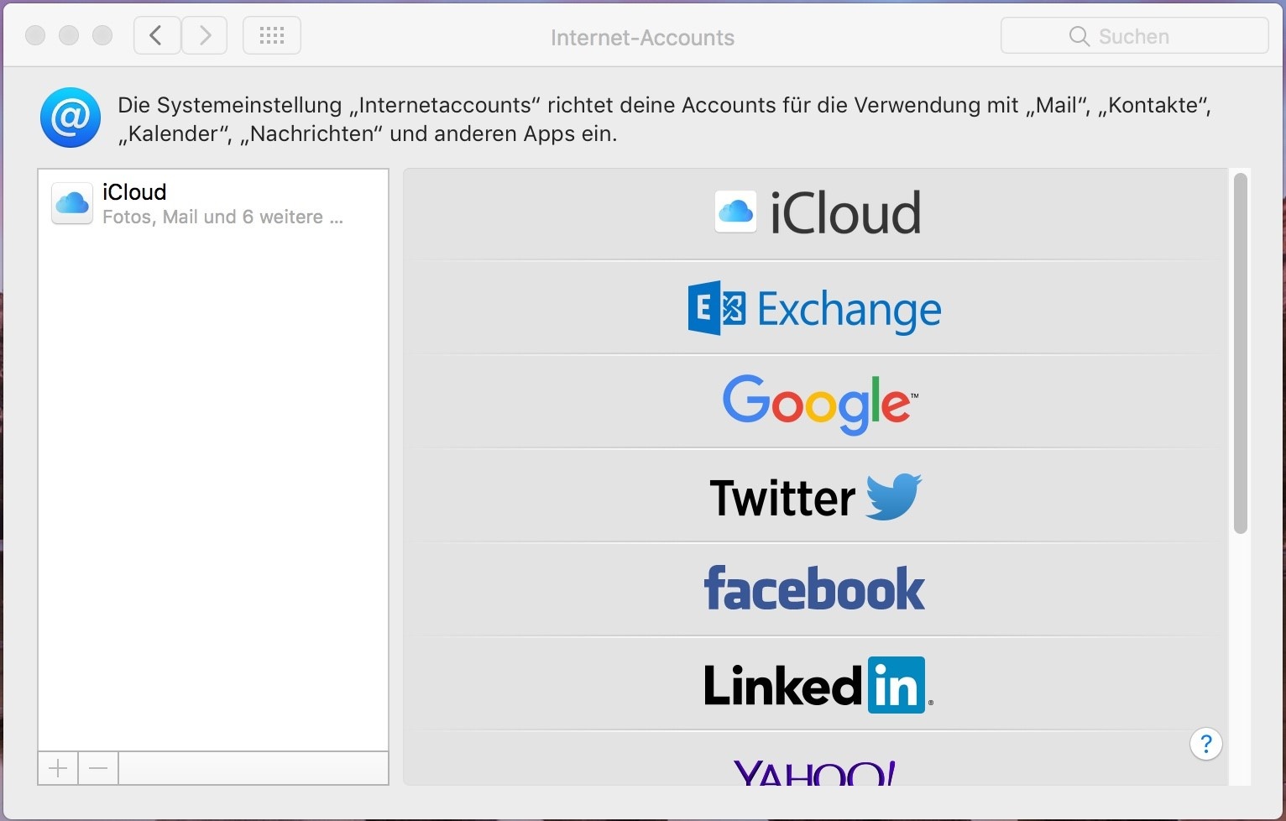Image resolution: width=1286 pixels, height=821 pixels.
Task: Click the Internet-Accounts window title
Action: click(642, 38)
